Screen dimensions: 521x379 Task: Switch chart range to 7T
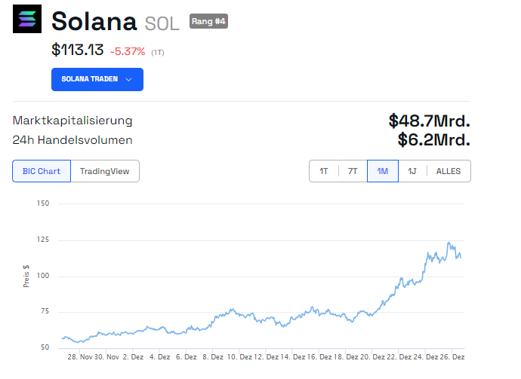pyautogui.click(x=353, y=171)
